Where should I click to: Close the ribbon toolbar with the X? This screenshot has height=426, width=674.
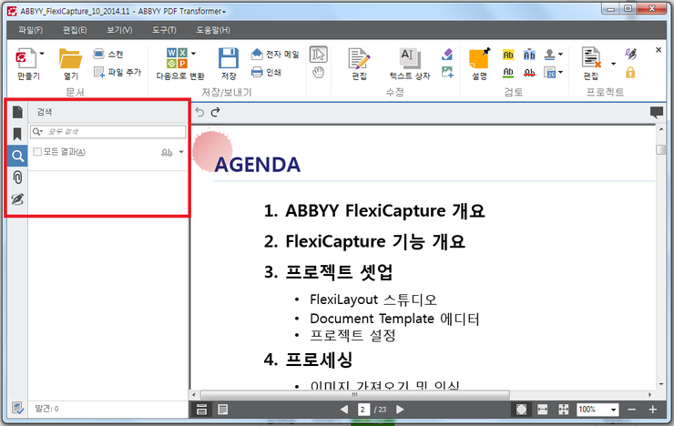click(x=659, y=50)
